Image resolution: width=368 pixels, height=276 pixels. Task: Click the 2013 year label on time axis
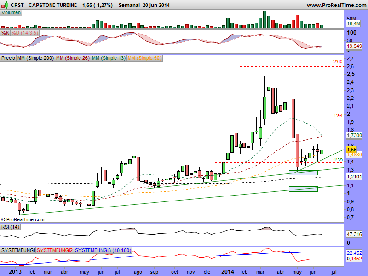(15, 272)
